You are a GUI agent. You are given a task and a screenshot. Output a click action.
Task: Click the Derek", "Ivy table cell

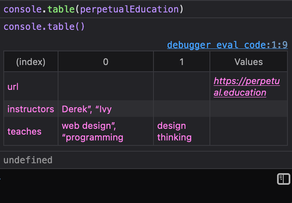[106, 109]
